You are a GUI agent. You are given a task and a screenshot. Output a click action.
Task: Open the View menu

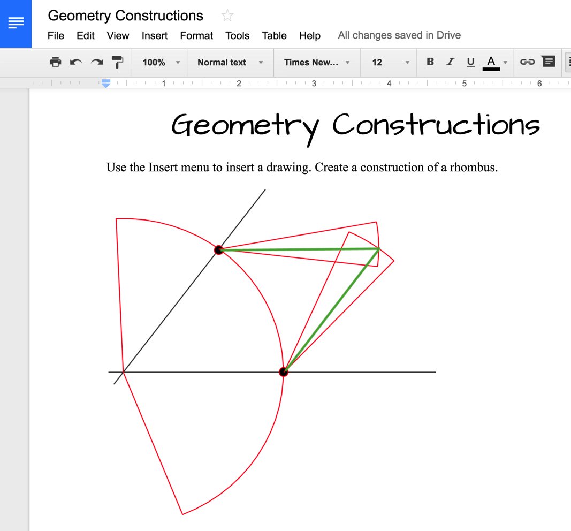[118, 36]
